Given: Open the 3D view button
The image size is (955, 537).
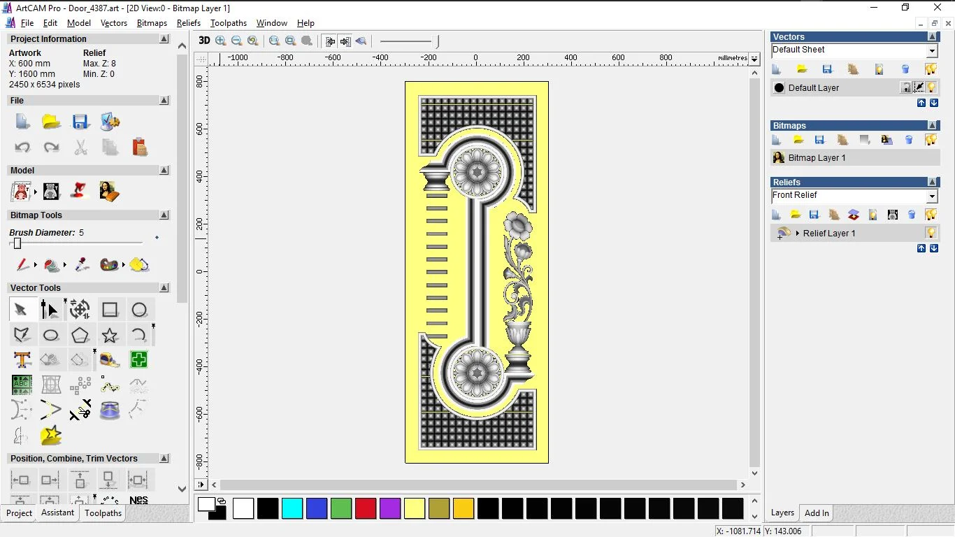Looking at the screenshot, I should 204,41.
